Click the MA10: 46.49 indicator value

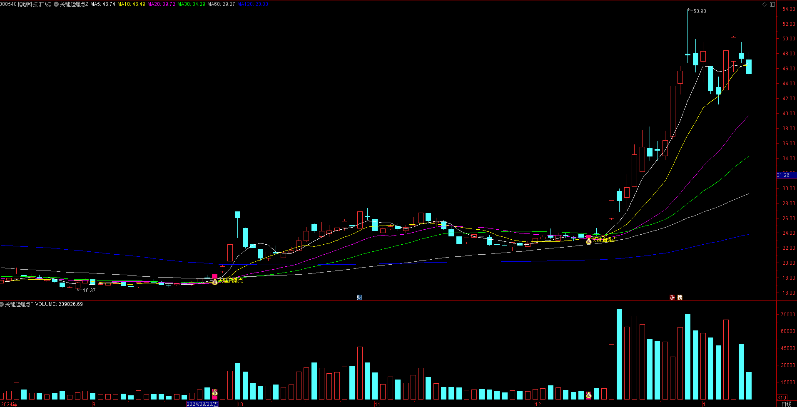pos(131,4)
